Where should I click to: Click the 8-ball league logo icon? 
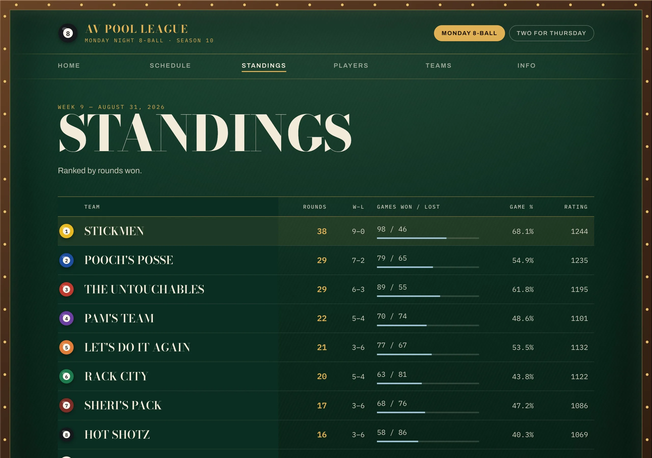tap(68, 33)
